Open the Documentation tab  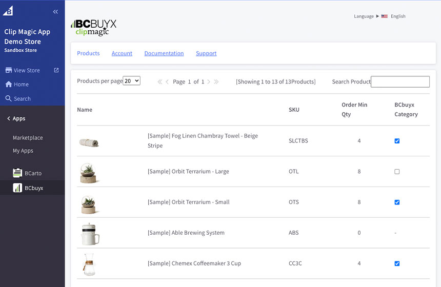coord(164,53)
